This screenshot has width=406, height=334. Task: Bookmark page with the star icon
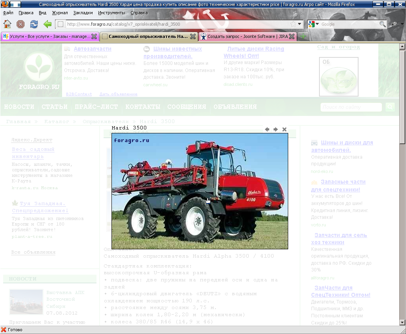tap(293, 24)
